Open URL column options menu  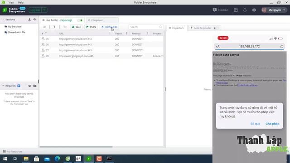coord(110,34)
